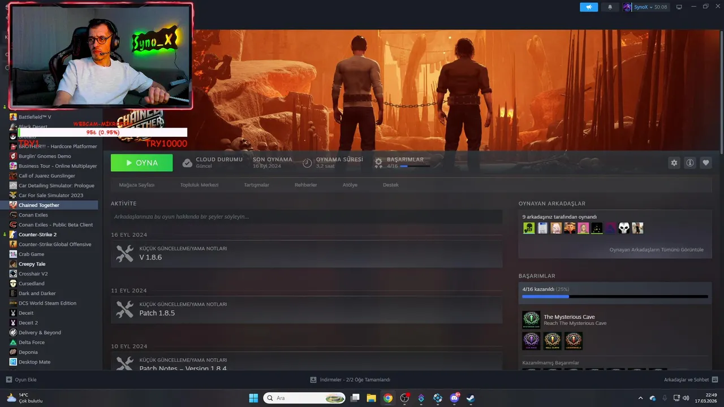Open downloads icon in bottom bar
This screenshot has height=407, width=724.
click(x=313, y=380)
